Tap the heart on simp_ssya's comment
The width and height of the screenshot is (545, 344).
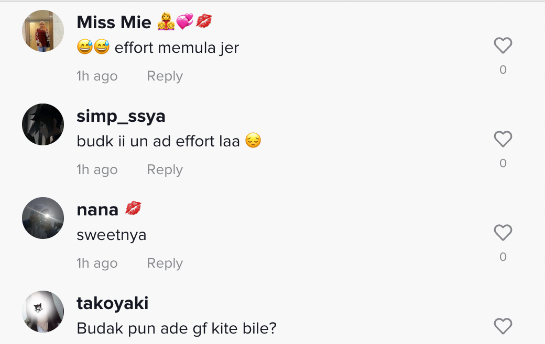pos(503,140)
